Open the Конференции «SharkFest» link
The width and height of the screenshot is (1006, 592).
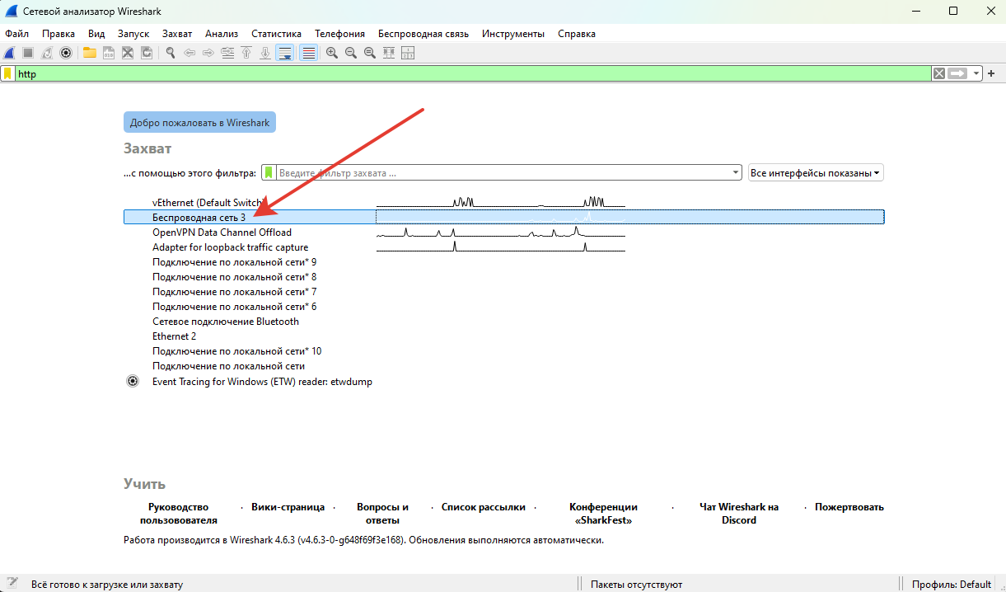[x=603, y=514]
